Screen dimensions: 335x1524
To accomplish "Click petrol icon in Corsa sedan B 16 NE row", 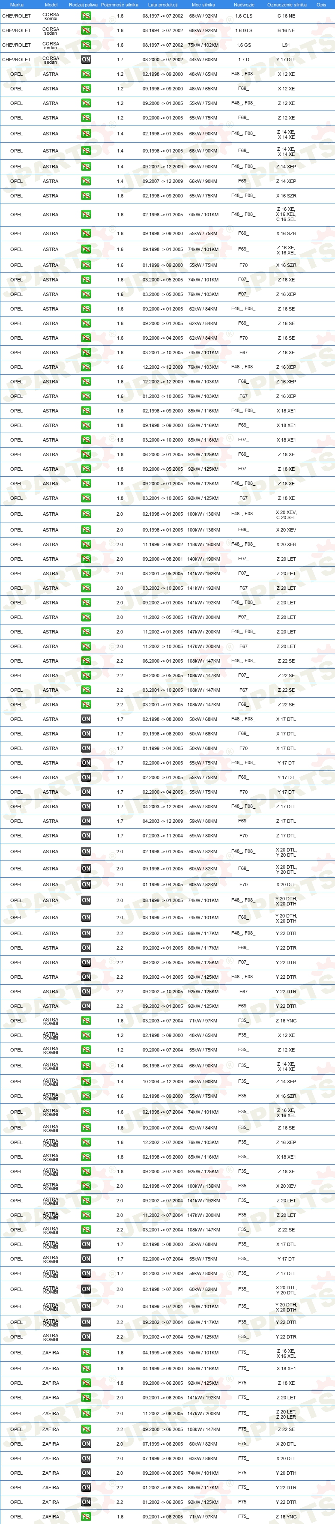I will pos(86,30).
